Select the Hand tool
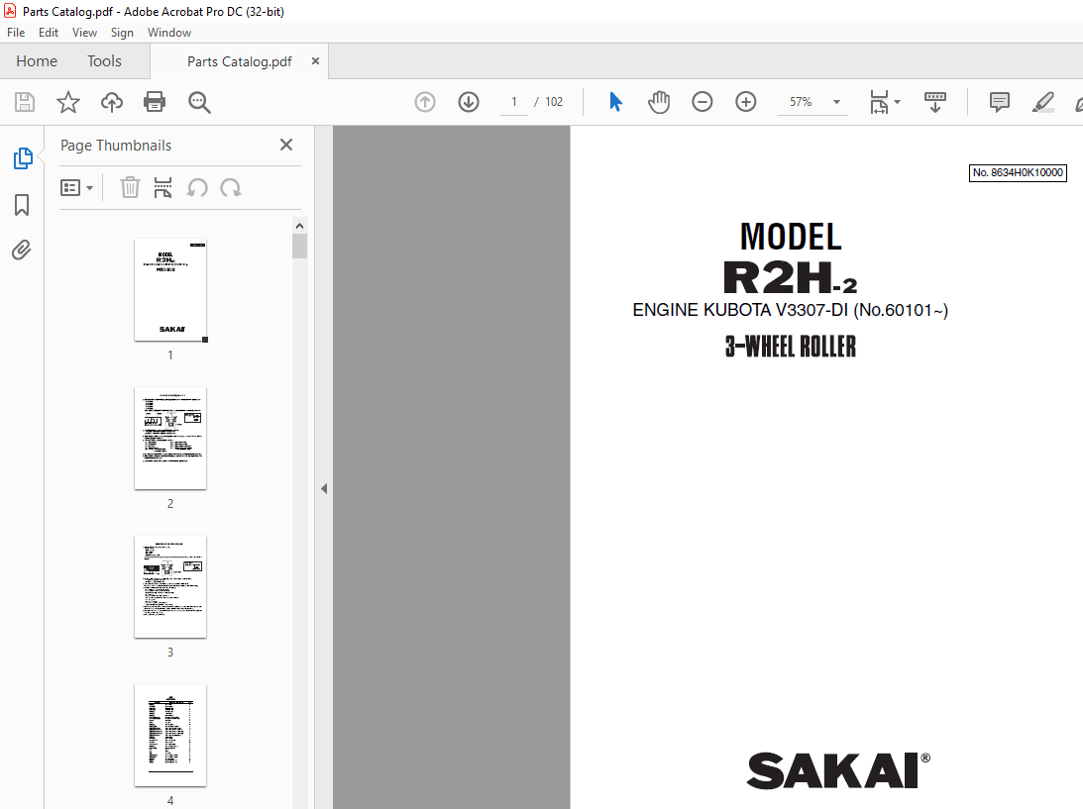1083x809 pixels. point(658,101)
